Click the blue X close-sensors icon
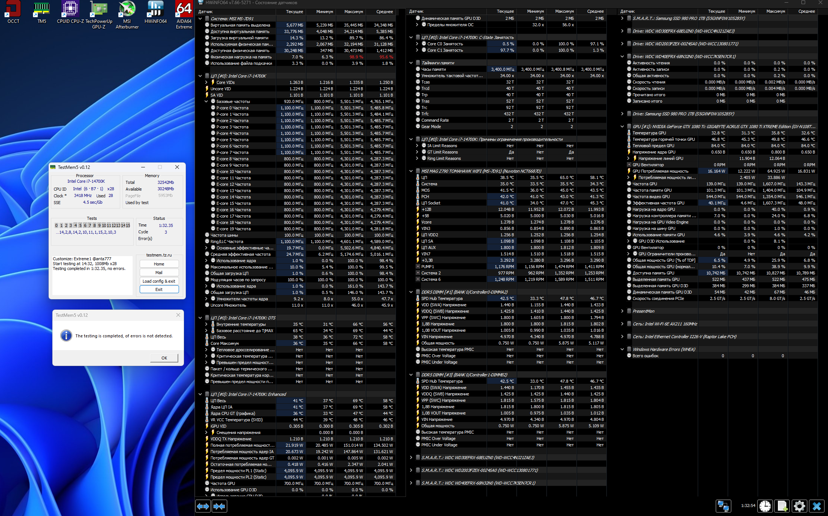The image size is (828, 516). pos(816,506)
